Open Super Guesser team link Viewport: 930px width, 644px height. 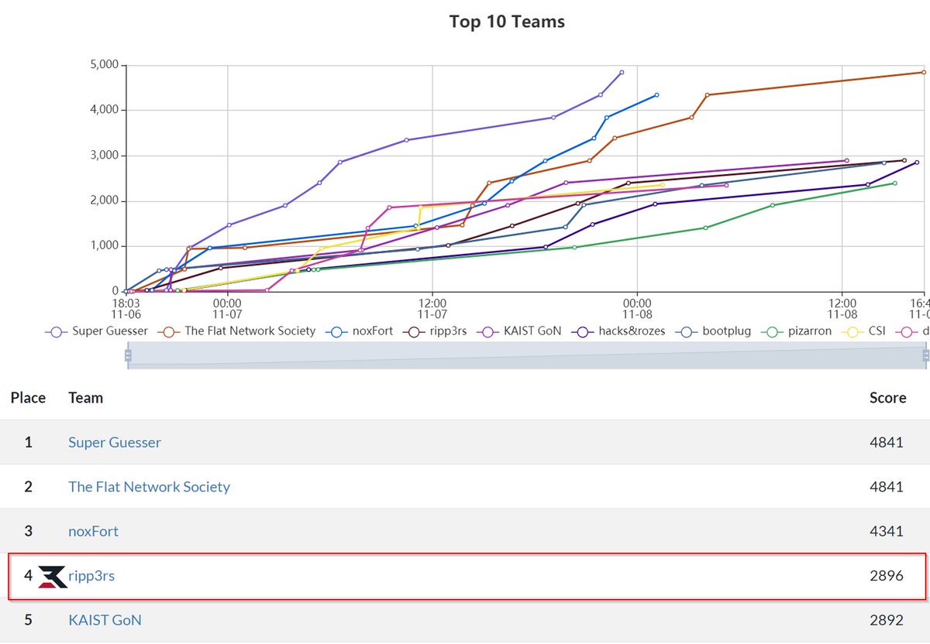click(115, 442)
